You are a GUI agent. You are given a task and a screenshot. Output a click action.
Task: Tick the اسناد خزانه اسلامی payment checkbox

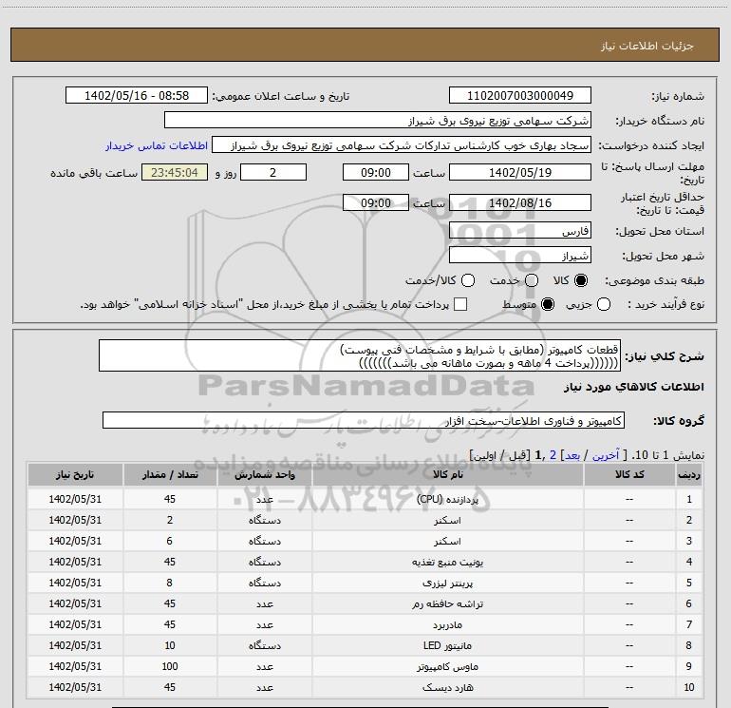(x=460, y=304)
